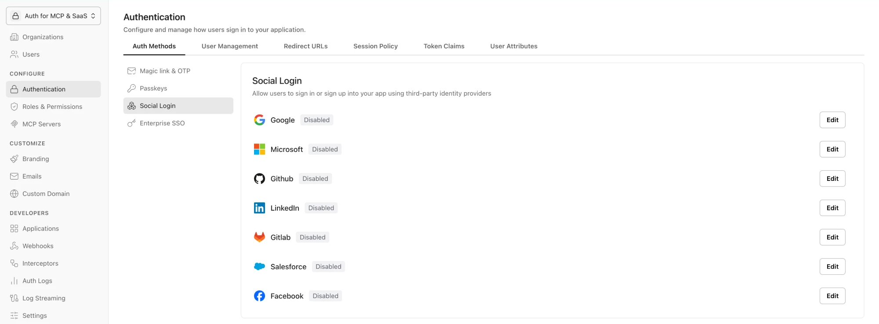Image resolution: width=879 pixels, height=324 pixels.
Task: Go to the Session Policy tab
Action: 376,46
